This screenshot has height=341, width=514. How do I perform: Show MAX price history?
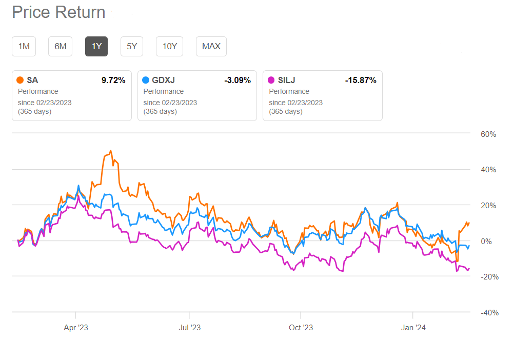point(211,47)
